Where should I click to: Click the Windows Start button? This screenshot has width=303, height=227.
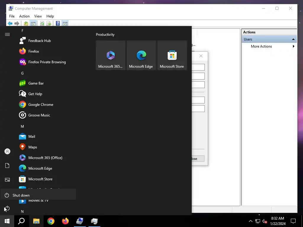(7, 221)
